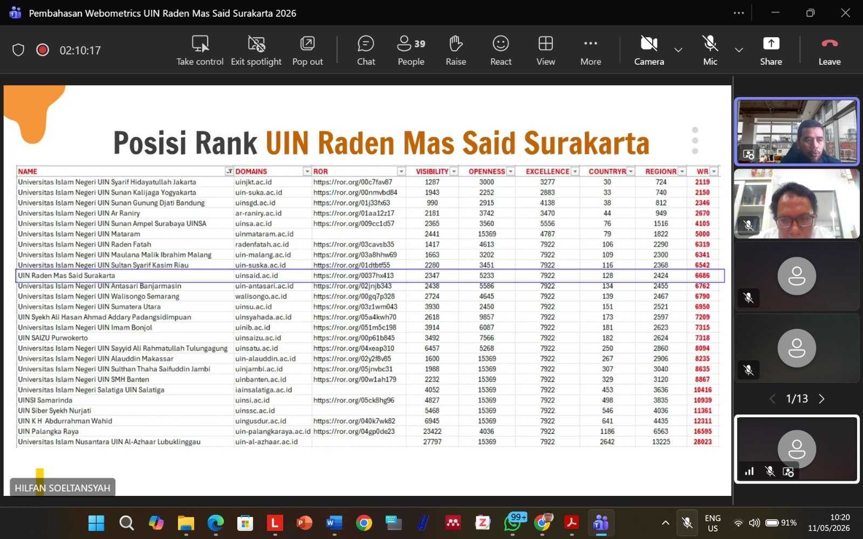The image size is (863, 539).
Task: Click the WR value 28023
Action: point(702,442)
